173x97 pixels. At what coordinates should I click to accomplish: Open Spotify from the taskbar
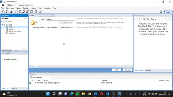[78, 94]
